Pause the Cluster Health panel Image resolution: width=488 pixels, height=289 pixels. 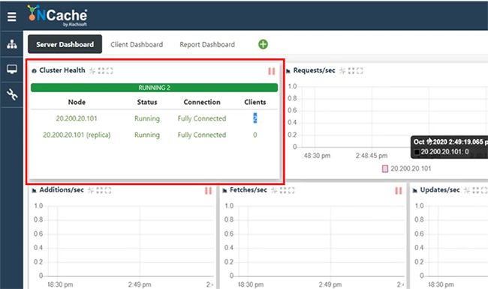tap(271, 71)
